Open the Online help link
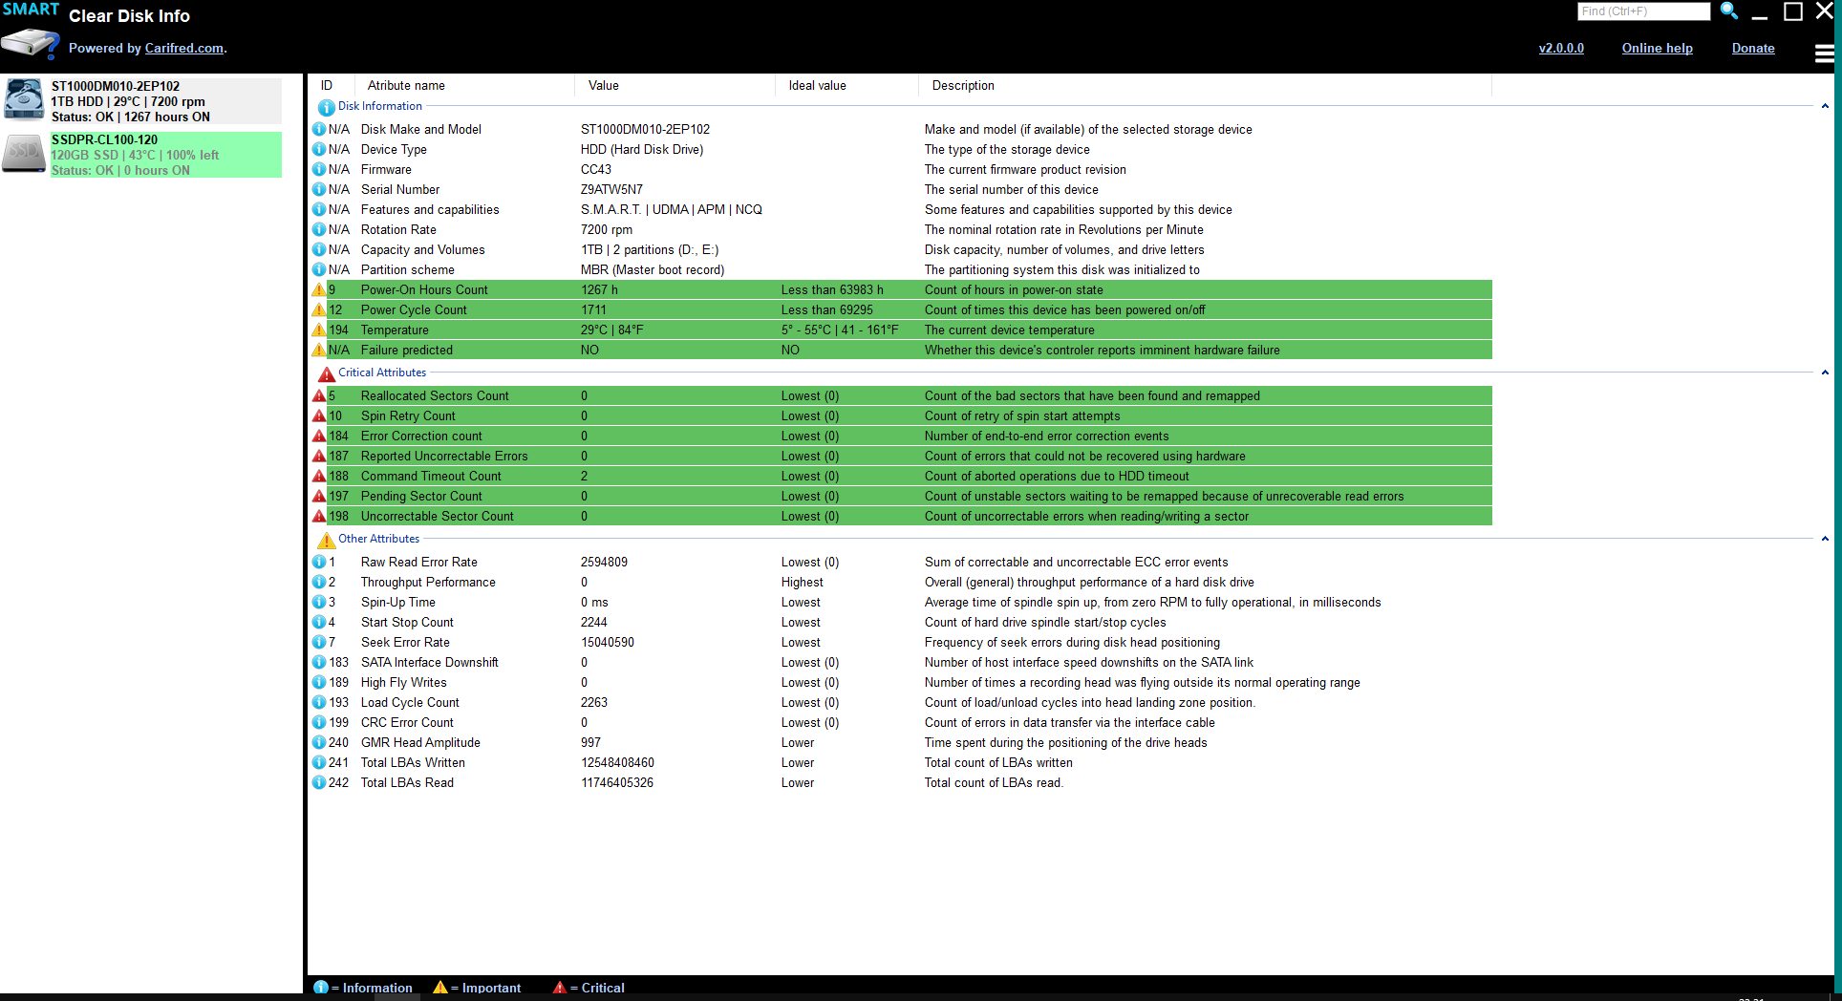This screenshot has width=1842, height=1001. coord(1657,49)
